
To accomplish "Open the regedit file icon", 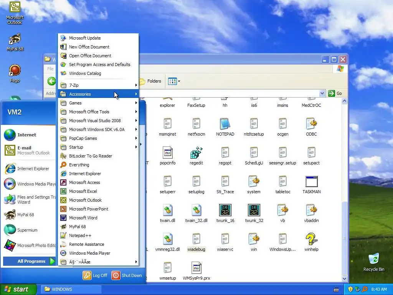I will click(x=196, y=153).
